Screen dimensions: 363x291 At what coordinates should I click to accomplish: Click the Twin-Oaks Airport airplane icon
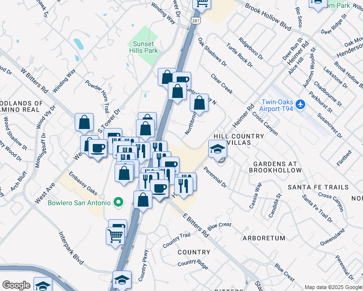click(x=300, y=105)
